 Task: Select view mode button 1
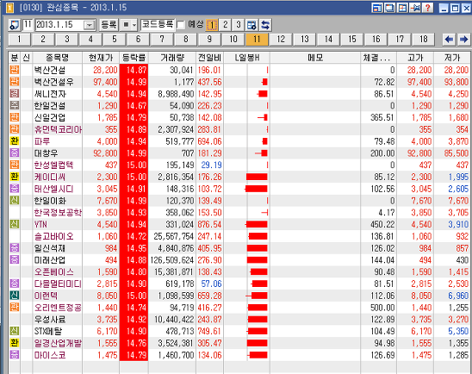coord(212,25)
